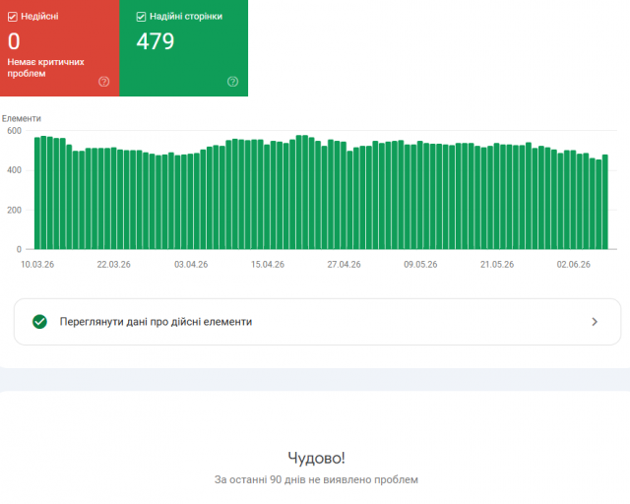
Task: Click the 21.05.26 date label on chart
Action: (x=497, y=265)
